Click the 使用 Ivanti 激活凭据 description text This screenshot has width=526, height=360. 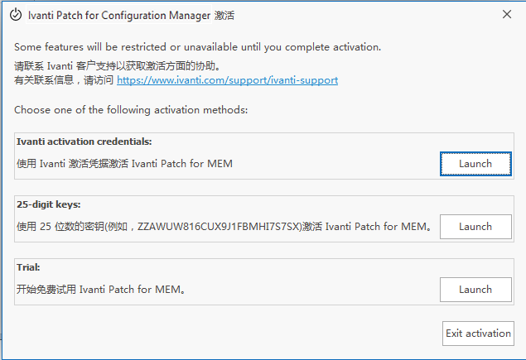click(x=124, y=164)
